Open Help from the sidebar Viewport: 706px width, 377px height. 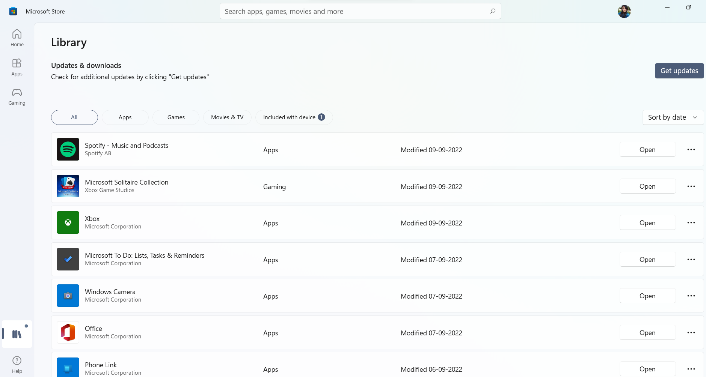17,365
